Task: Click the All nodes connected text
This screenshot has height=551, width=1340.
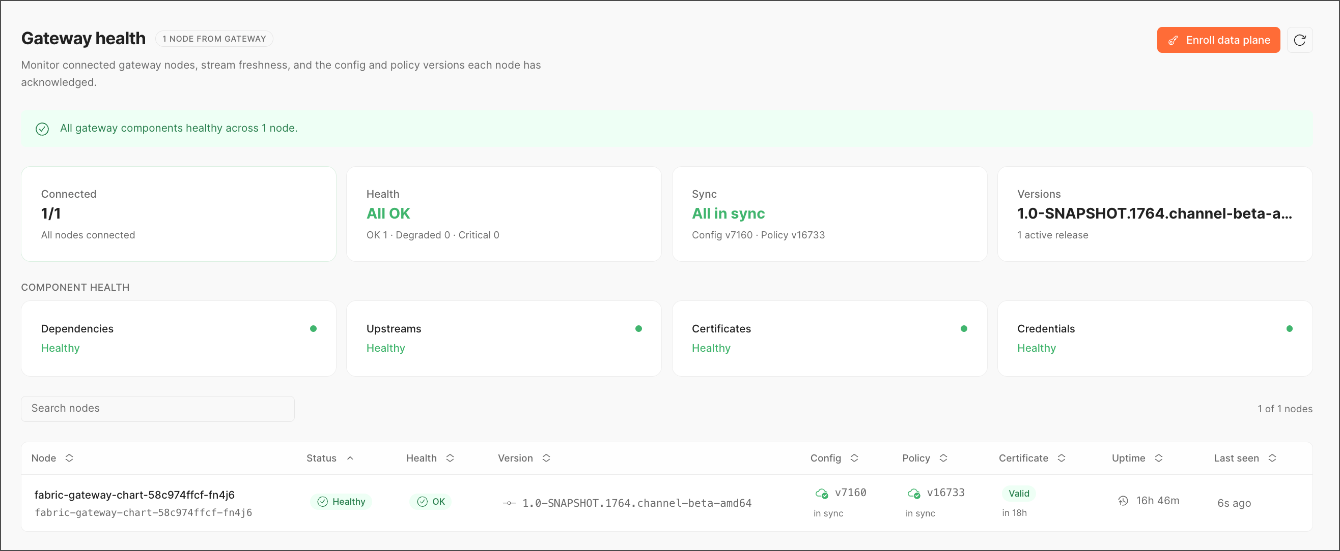Action: tap(88, 235)
